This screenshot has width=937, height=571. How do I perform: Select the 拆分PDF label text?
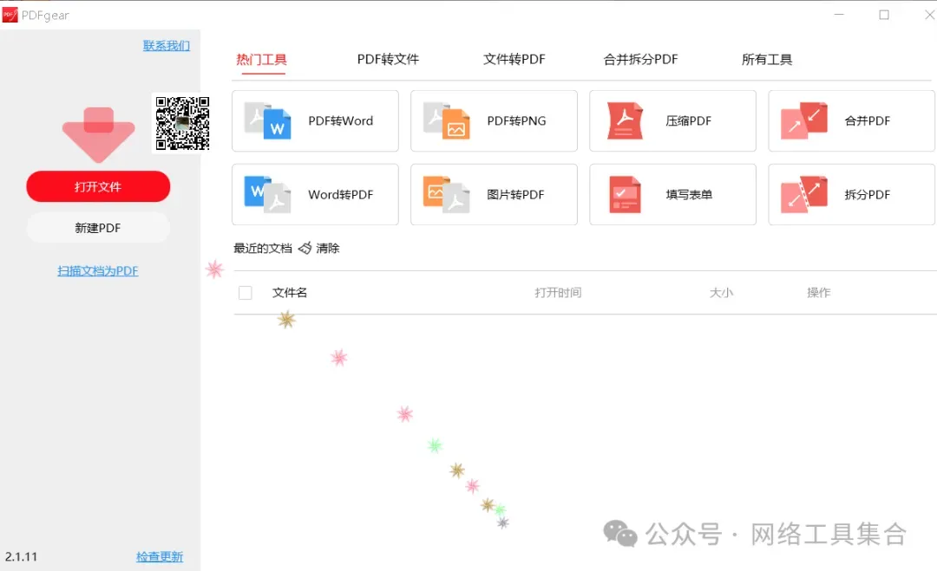[x=867, y=194]
